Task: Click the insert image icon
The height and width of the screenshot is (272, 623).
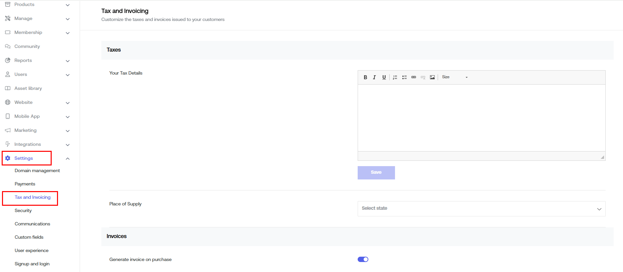Action: coord(432,77)
